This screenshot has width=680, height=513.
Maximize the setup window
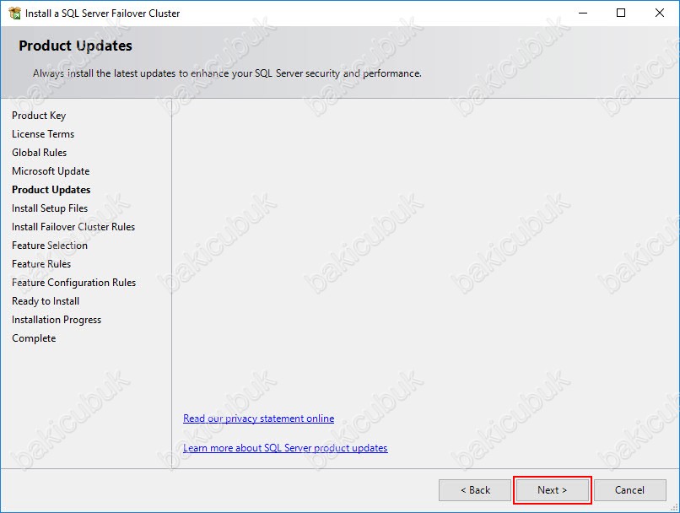pos(621,13)
